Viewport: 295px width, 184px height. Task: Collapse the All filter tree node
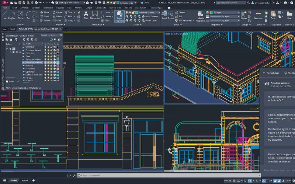[x=7, y=49]
